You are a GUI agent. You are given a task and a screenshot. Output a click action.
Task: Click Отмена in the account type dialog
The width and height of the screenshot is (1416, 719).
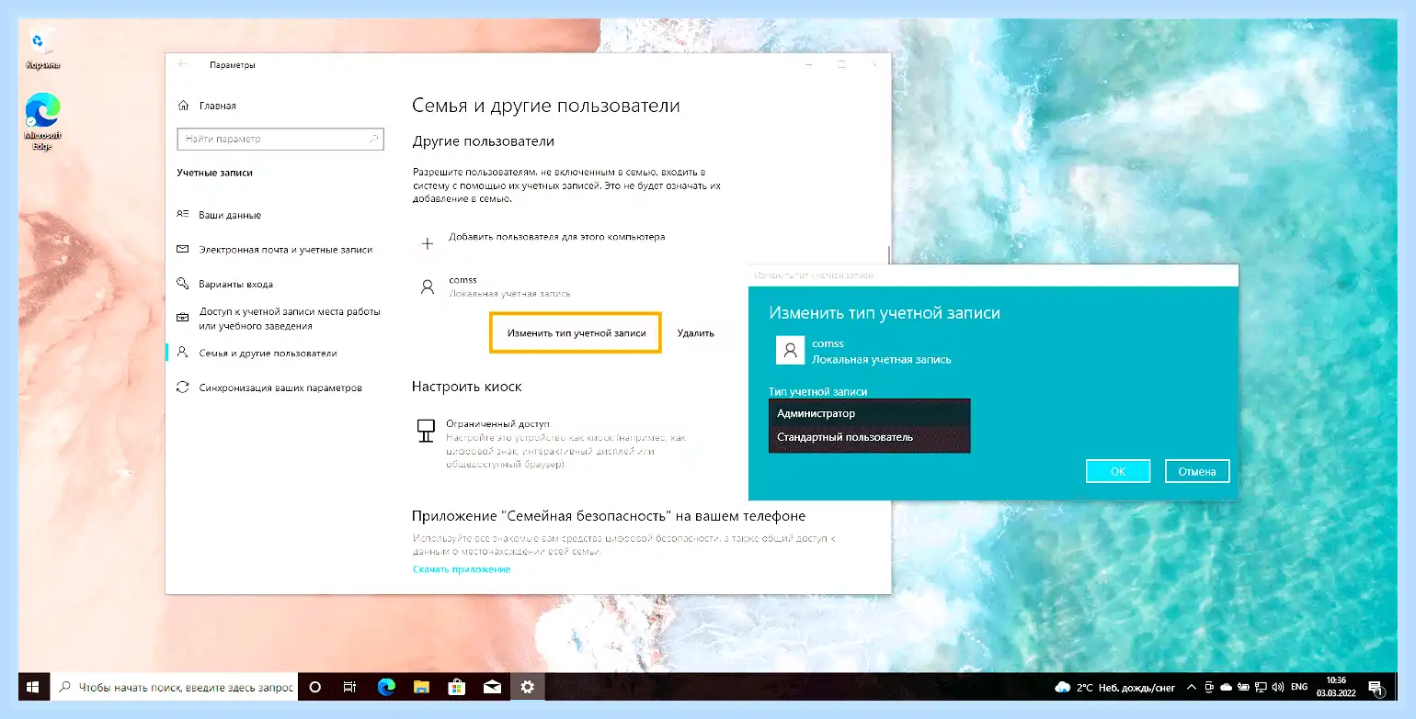[x=1197, y=471]
